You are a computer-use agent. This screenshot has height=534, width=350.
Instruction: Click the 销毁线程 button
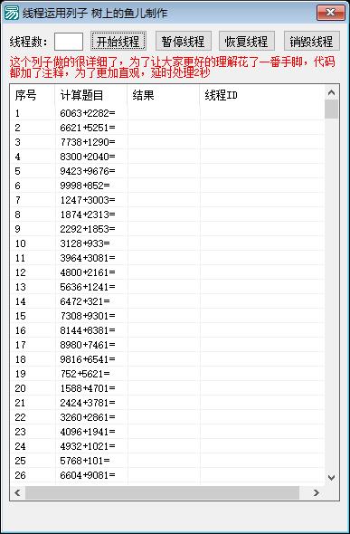(312, 42)
